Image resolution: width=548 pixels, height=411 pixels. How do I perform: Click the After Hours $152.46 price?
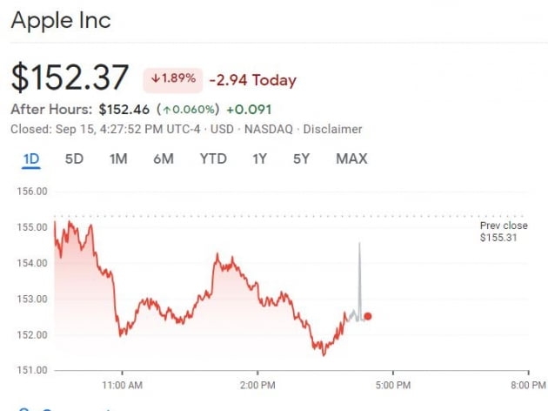pos(124,110)
